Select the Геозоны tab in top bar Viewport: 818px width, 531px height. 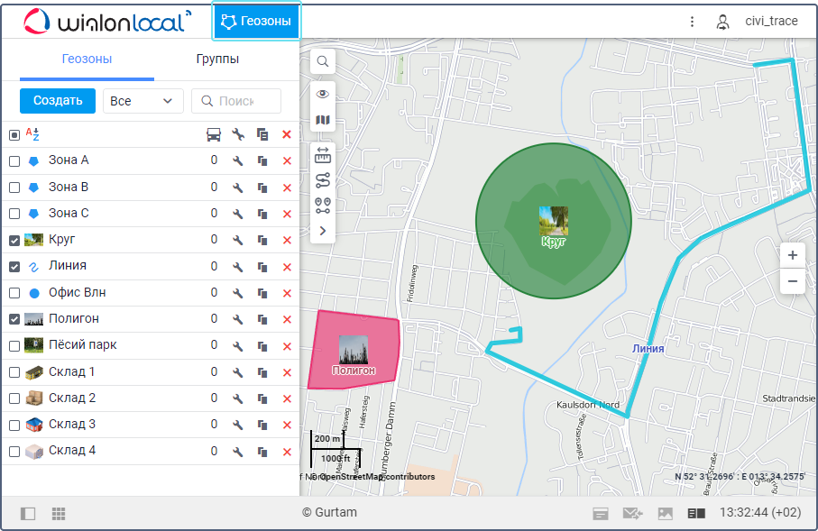[257, 22]
